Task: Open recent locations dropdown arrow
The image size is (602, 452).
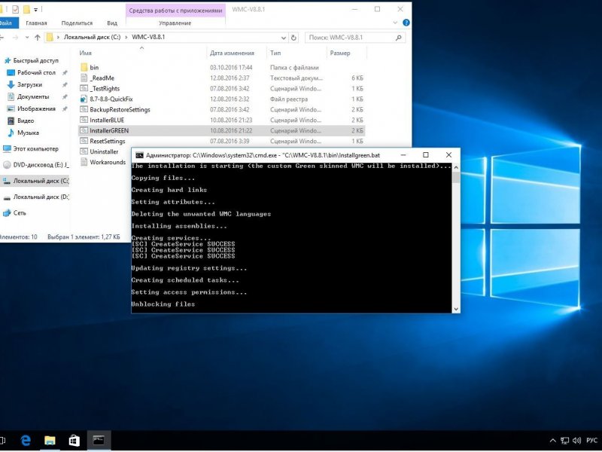Action: coord(27,37)
